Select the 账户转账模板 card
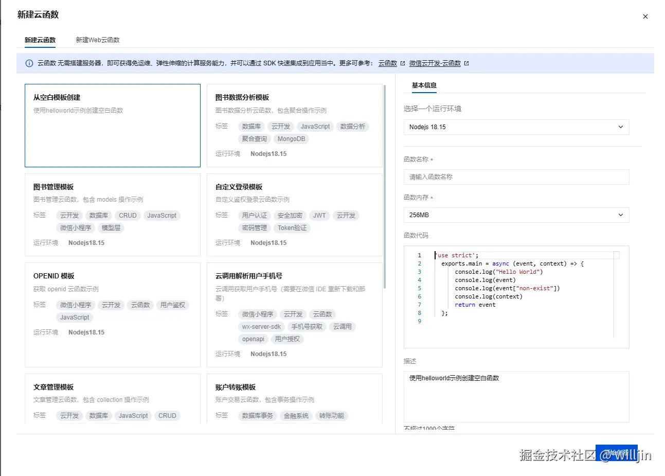Image resolution: width=665 pixels, height=476 pixels. coord(294,399)
